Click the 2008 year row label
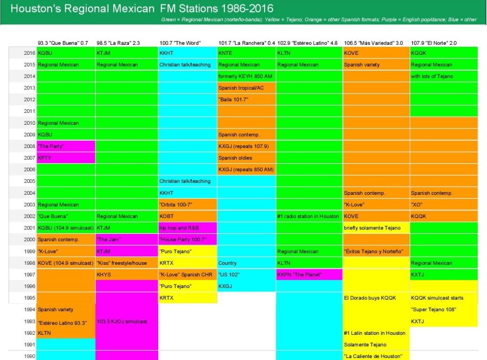 click(29, 147)
